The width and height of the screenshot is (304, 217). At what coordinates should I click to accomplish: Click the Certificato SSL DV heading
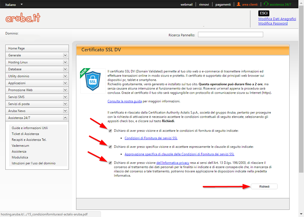[101, 50]
